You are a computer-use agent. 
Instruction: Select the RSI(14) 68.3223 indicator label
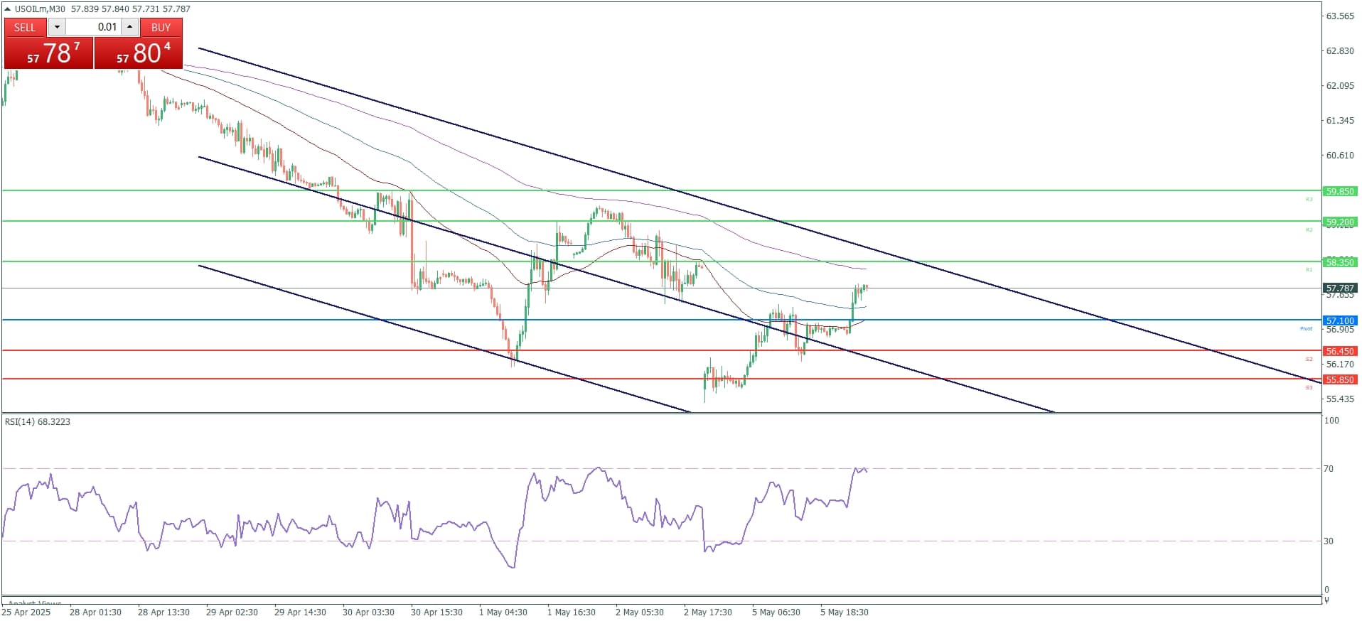tap(38, 421)
